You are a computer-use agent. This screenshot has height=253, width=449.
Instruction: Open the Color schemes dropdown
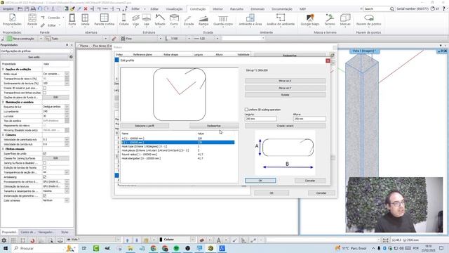67,200
